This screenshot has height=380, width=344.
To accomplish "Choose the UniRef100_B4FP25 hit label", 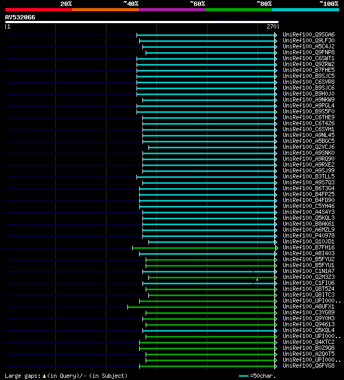I will (x=309, y=194).
